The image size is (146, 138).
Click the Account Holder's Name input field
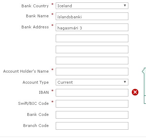pos(92,72)
